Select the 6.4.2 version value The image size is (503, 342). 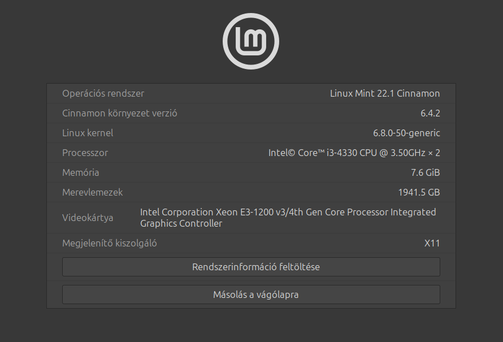pos(430,113)
